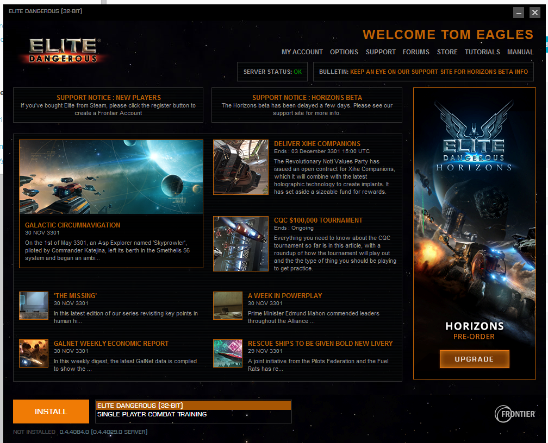Open Rescue Ships Bold New Livery headline
This screenshot has height=443, width=548.
tap(320, 344)
